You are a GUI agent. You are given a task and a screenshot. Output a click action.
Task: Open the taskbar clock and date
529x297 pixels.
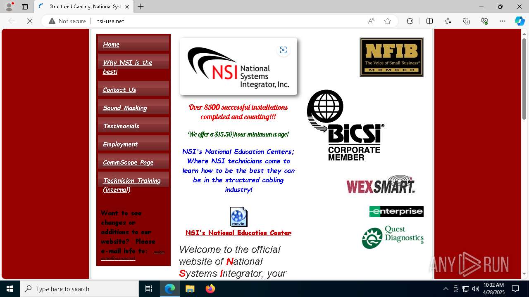(494, 289)
